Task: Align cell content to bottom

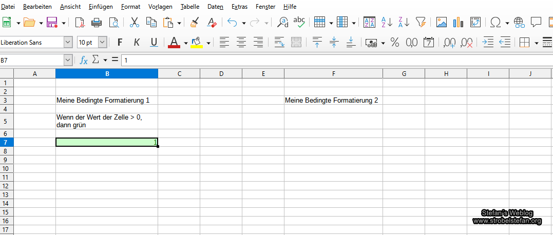Action: tap(351, 43)
